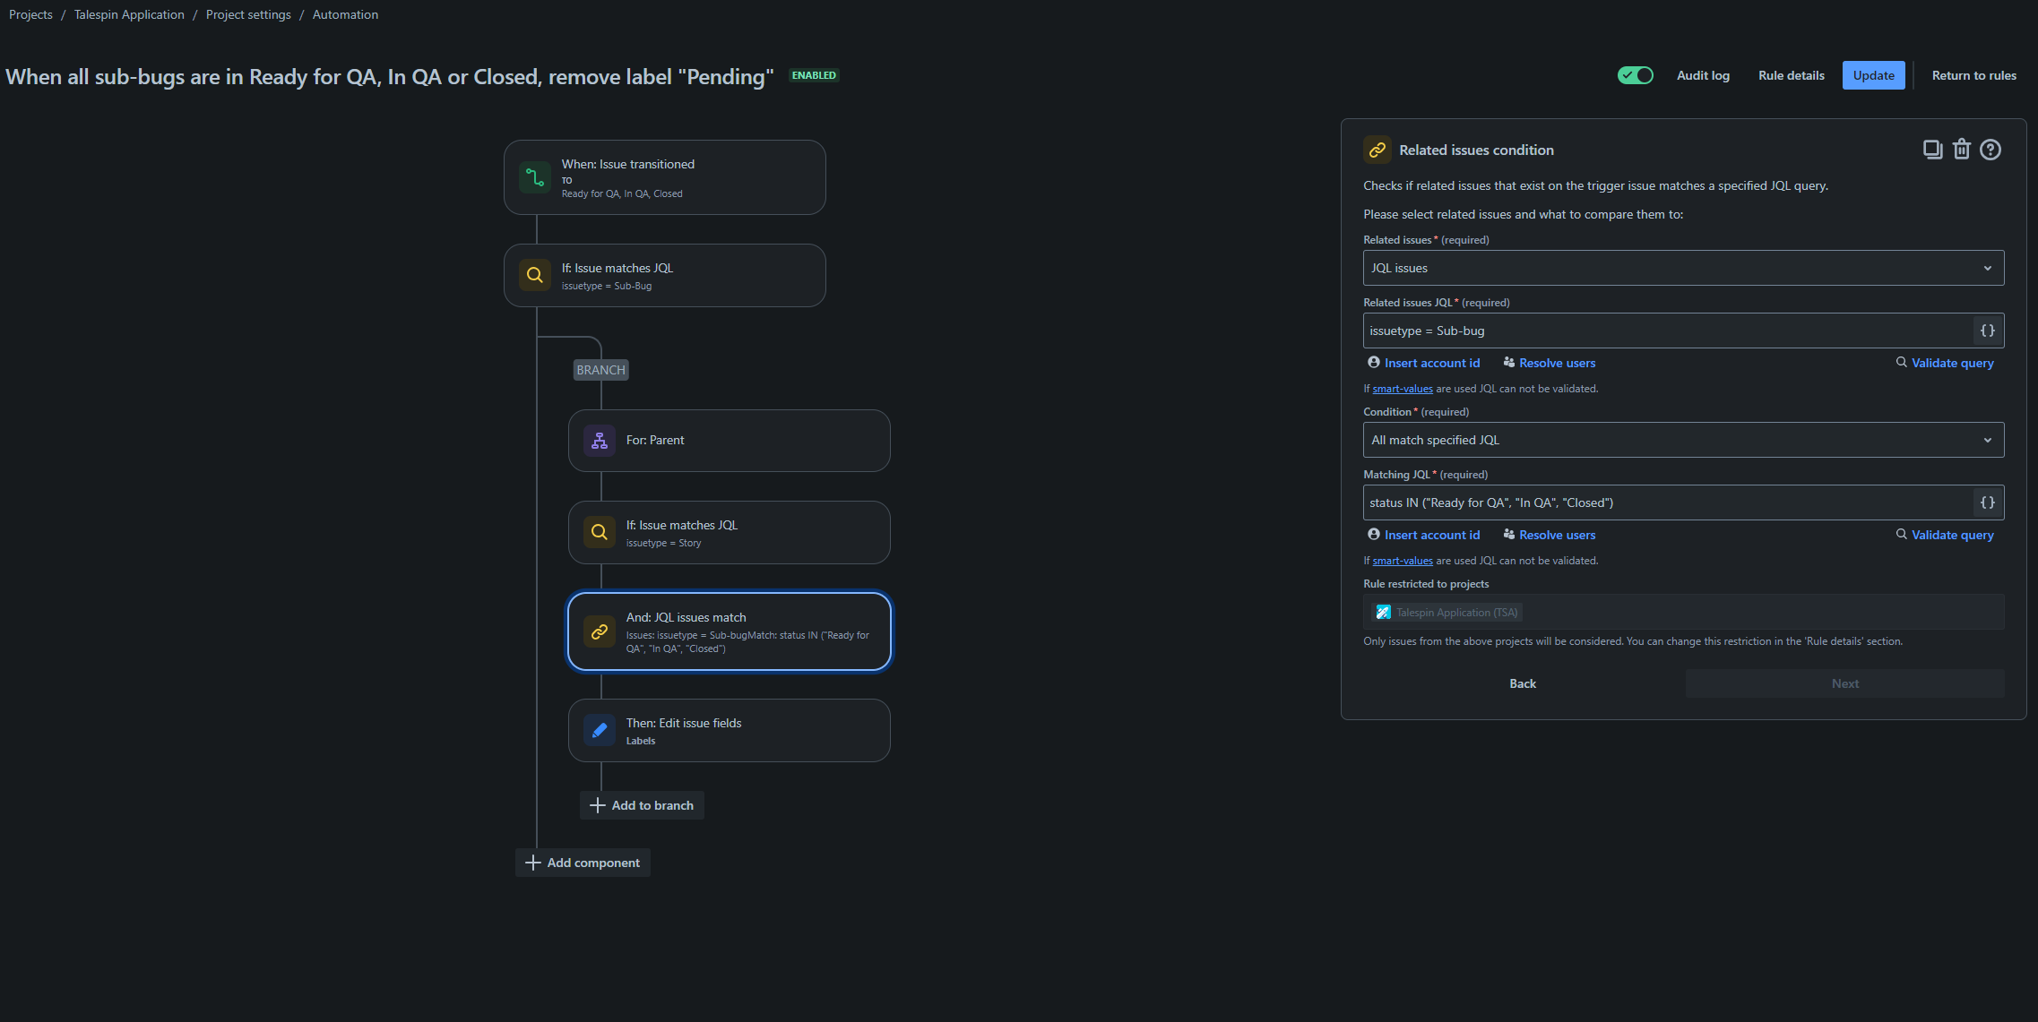Screen dimensions: 2038x1022
Task: Click the link icon in JQL issues match
Action: click(x=600, y=631)
